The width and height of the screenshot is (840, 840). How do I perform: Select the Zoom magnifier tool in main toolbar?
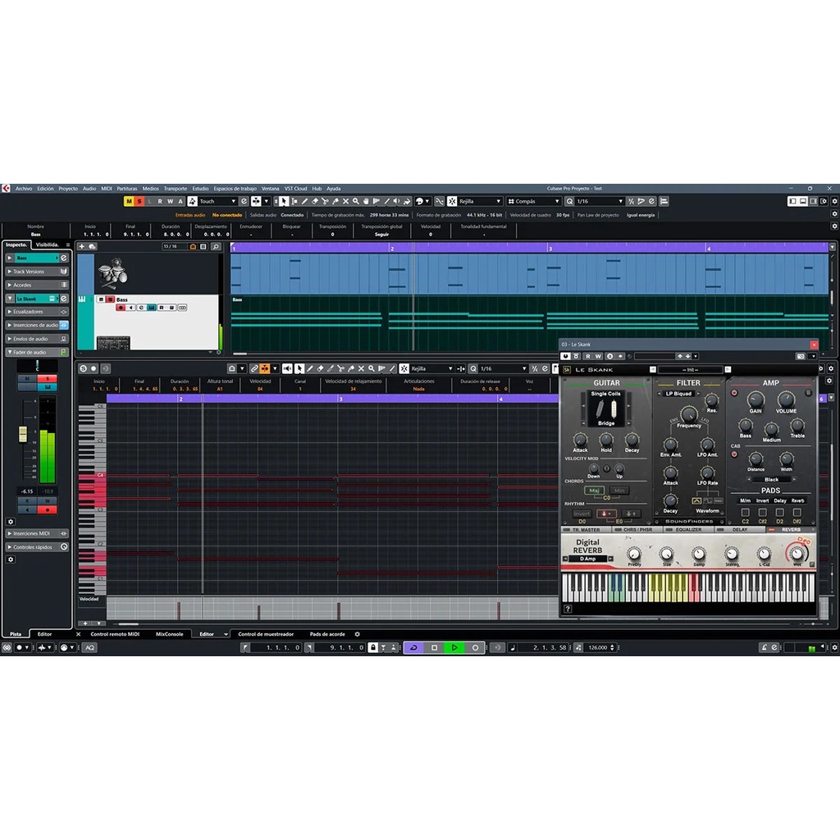pyautogui.click(x=356, y=202)
